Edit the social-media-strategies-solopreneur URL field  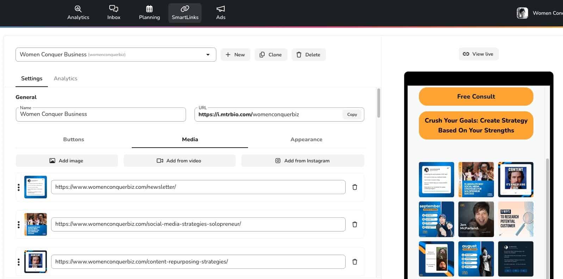(198, 224)
